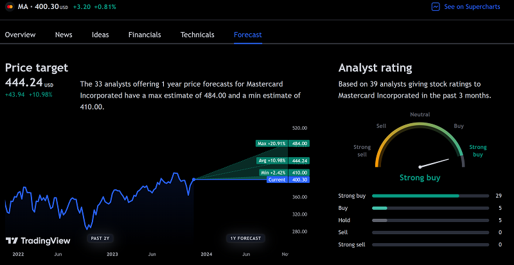Open the Technicals tab
This screenshot has height=265, width=514.
tap(197, 35)
